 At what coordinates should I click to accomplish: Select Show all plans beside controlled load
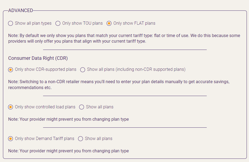[82, 107]
